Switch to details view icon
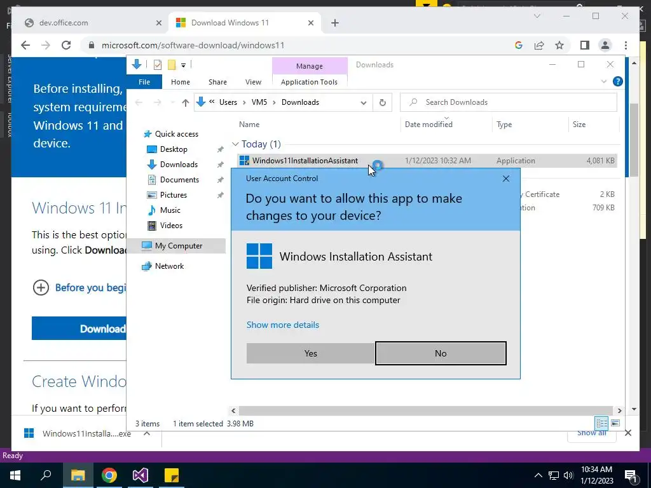 (x=601, y=423)
